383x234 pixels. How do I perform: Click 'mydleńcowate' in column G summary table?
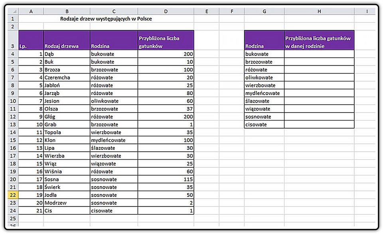(264, 93)
